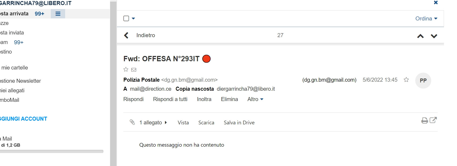This screenshot has height=166, width=457.
Task: Click the back arrow icon beside Indietro
Action: pyautogui.click(x=126, y=35)
